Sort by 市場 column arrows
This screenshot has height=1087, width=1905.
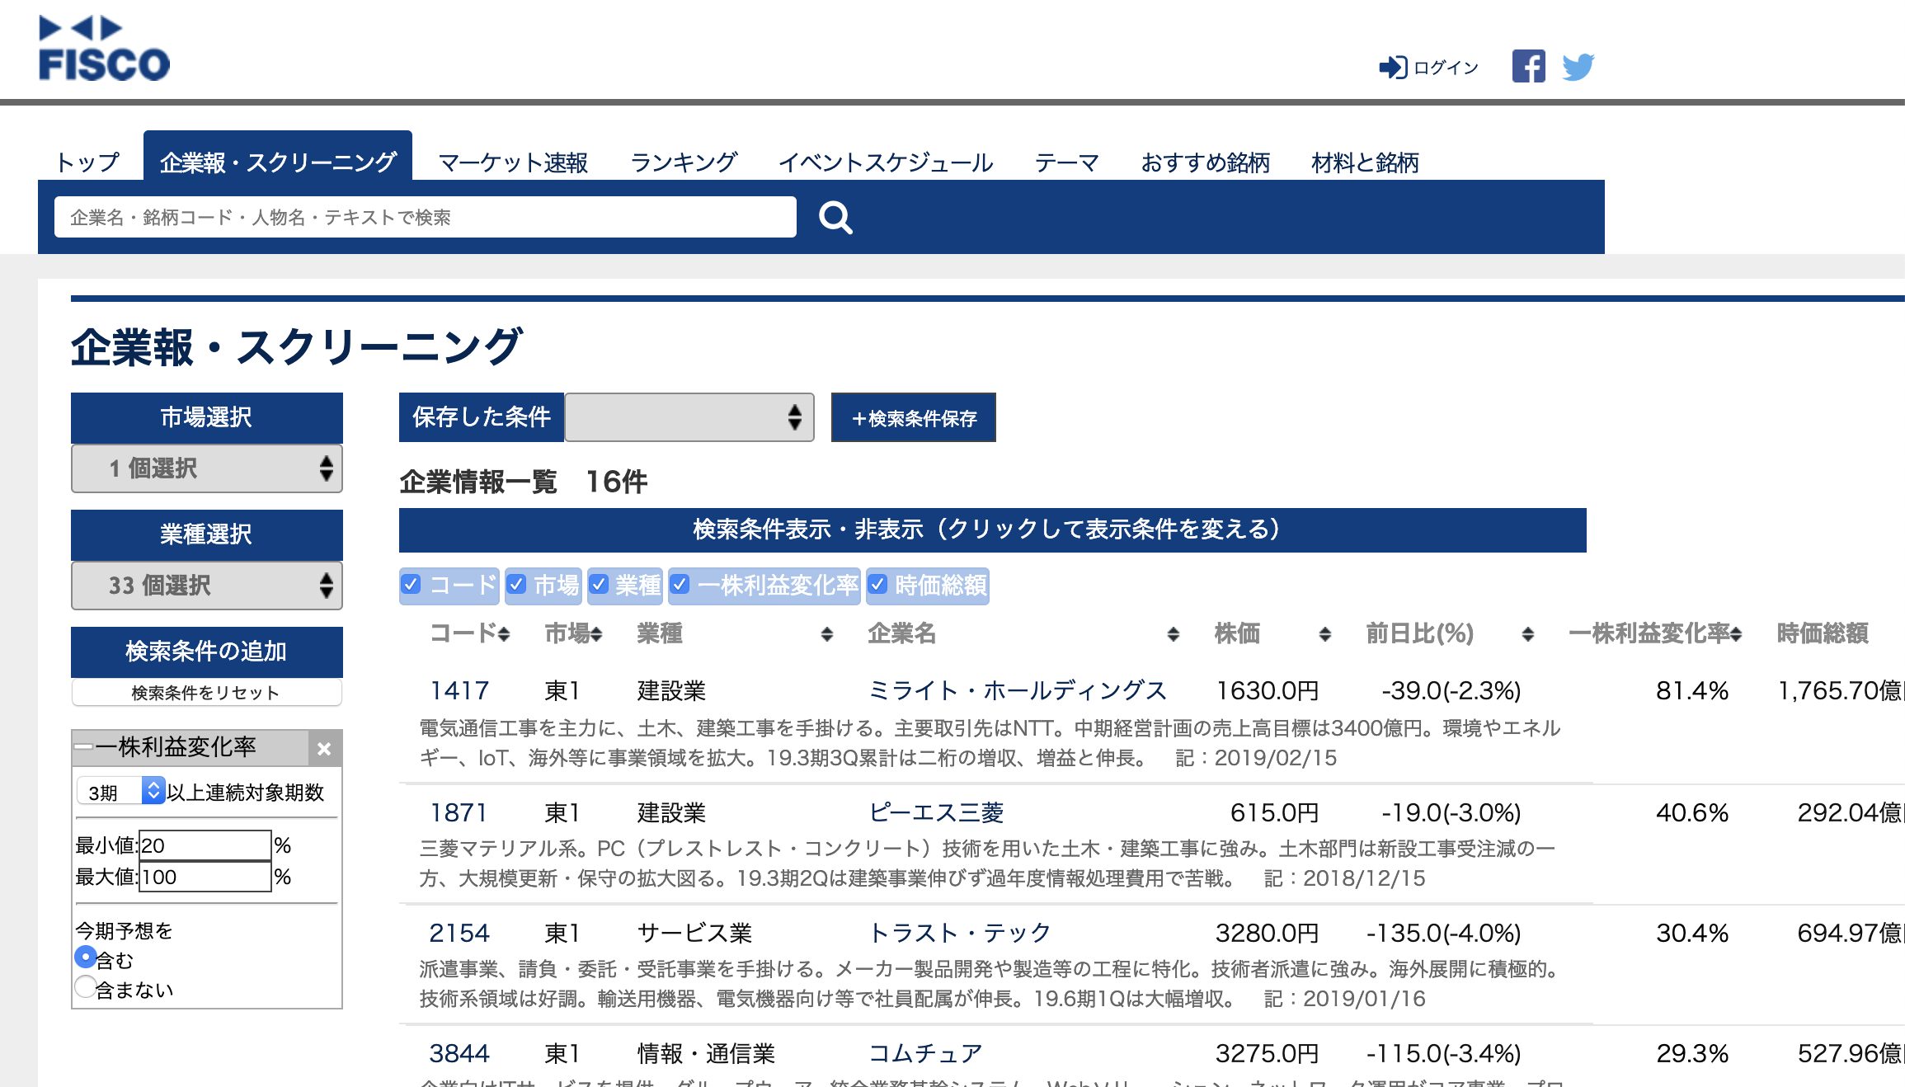596,634
